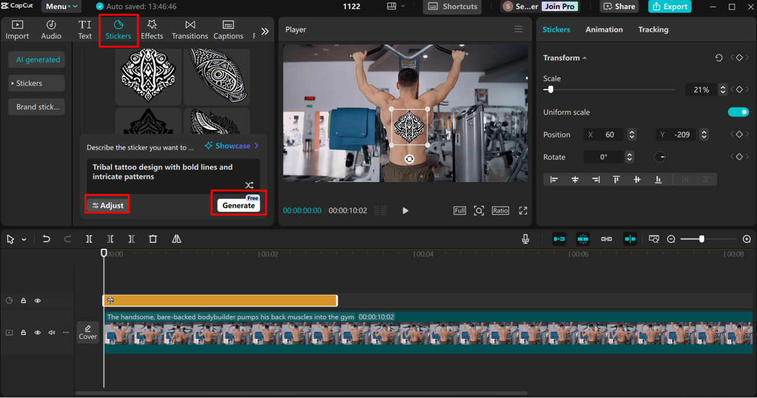Select the first tribal tattoo sticker thumbnail
The width and height of the screenshot is (757, 398).
pyautogui.click(x=148, y=76)
